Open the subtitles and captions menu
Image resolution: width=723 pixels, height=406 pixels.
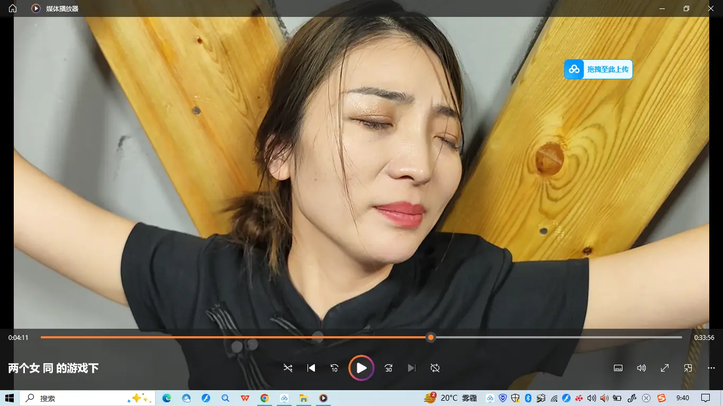pos(618,368)
